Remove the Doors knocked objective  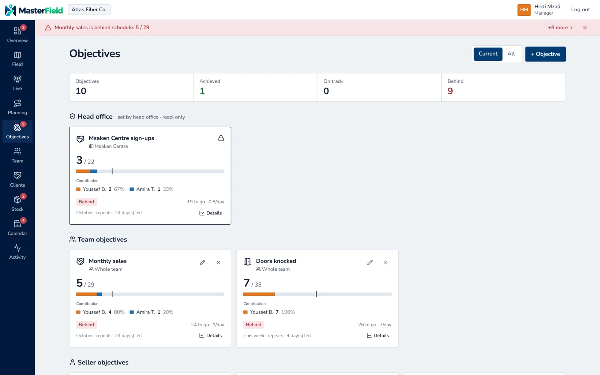click(385, 262)
